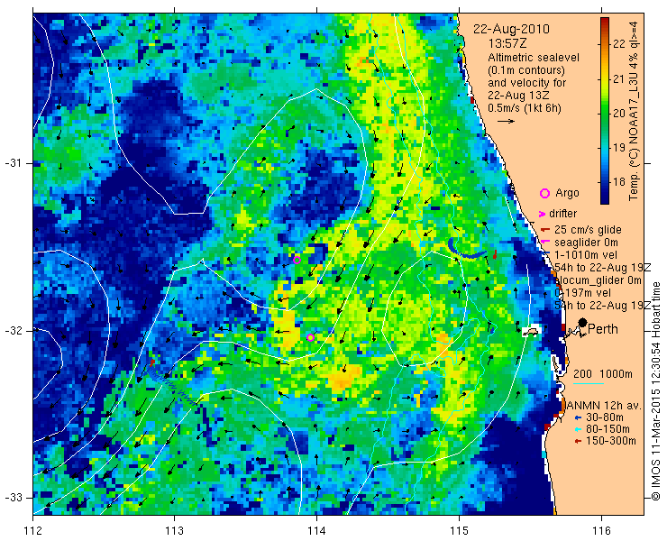This screenshot has width=667, height=541.
Task: Click the Argo float marker near 32S
Action: pos(310,337)
